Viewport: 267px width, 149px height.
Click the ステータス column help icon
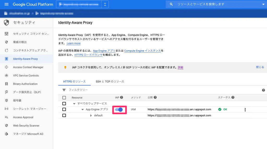[233, 97]
